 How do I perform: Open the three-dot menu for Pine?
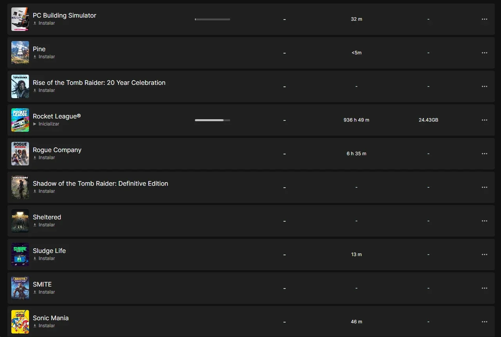485,53
